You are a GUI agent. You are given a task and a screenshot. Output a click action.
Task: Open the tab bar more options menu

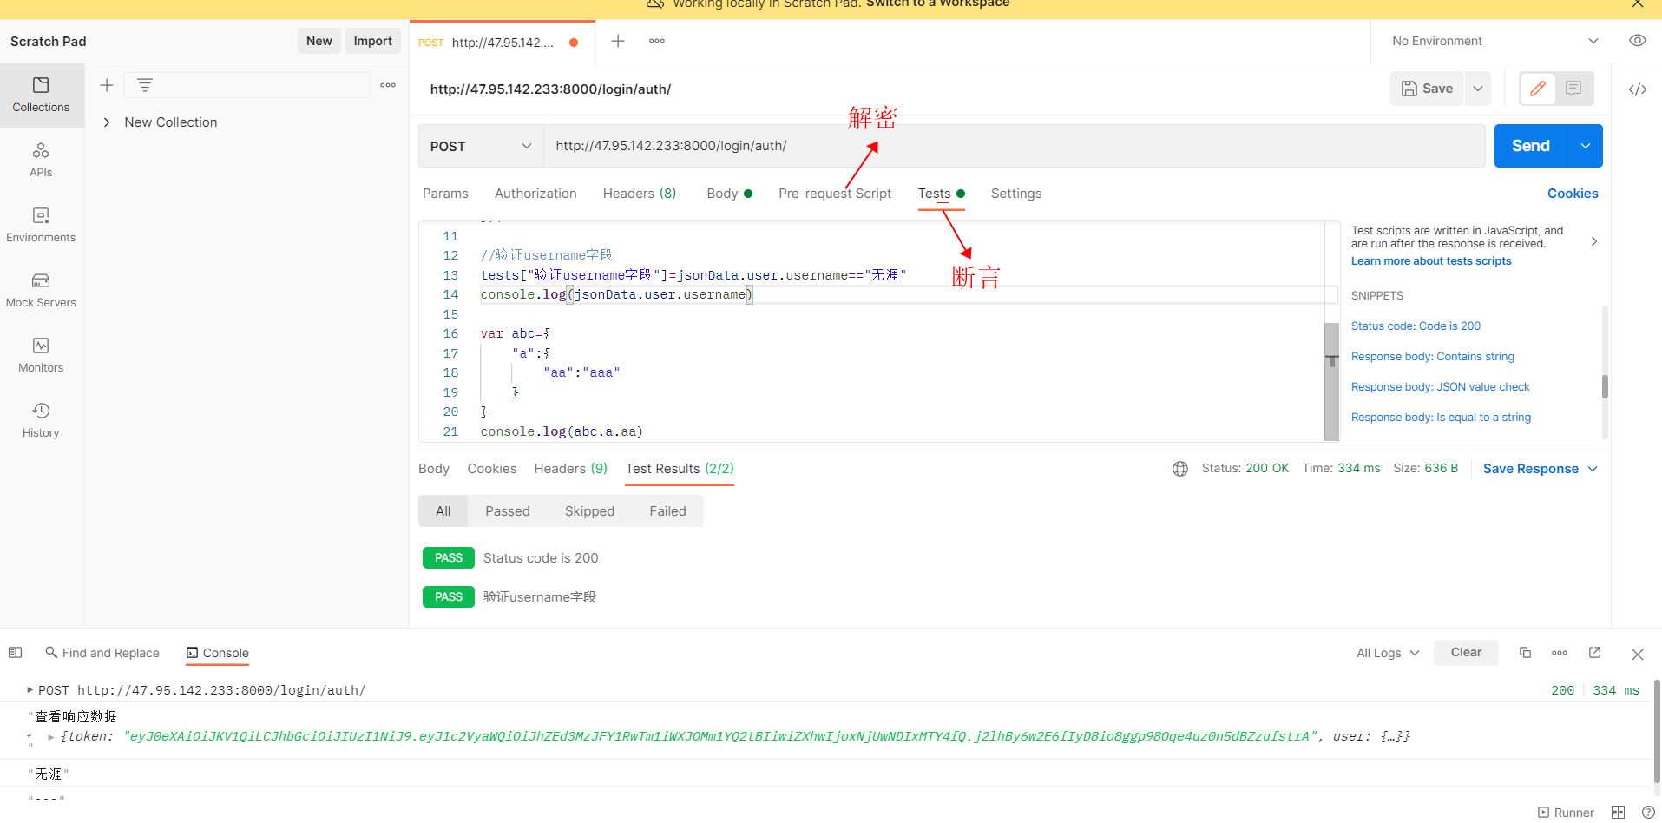[657, 41]
